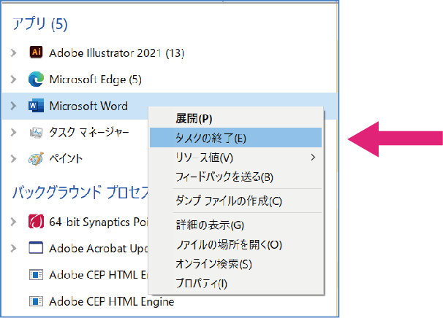This screenshot has width=443, height=318.
Task: Click the タスク マネージャー icon
Action: 36,132
